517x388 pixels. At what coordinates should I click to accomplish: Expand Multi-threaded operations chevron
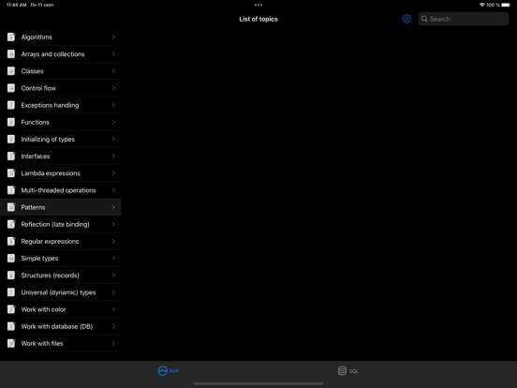click(113, 190)
